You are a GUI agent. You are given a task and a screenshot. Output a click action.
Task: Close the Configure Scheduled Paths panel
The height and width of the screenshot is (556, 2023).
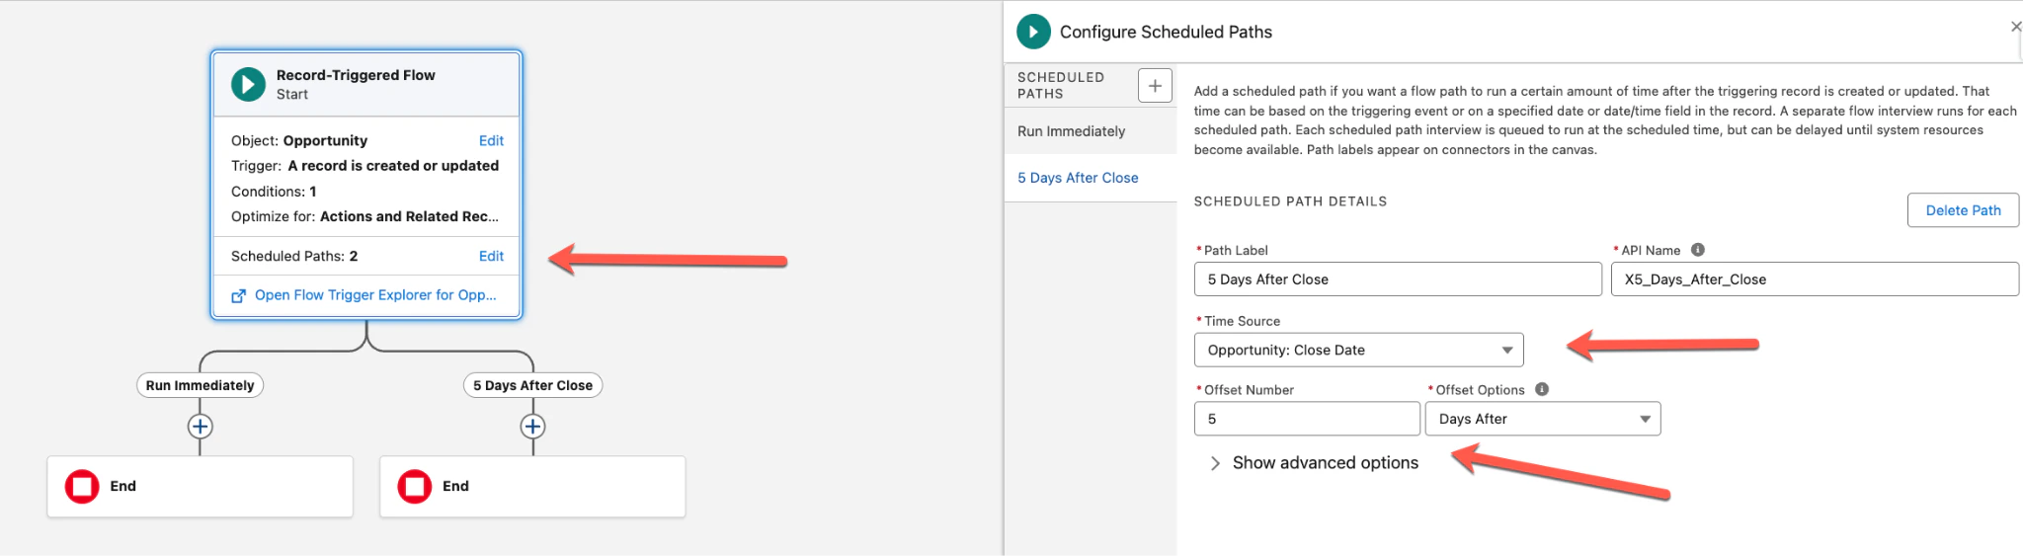pos(2015,27)
